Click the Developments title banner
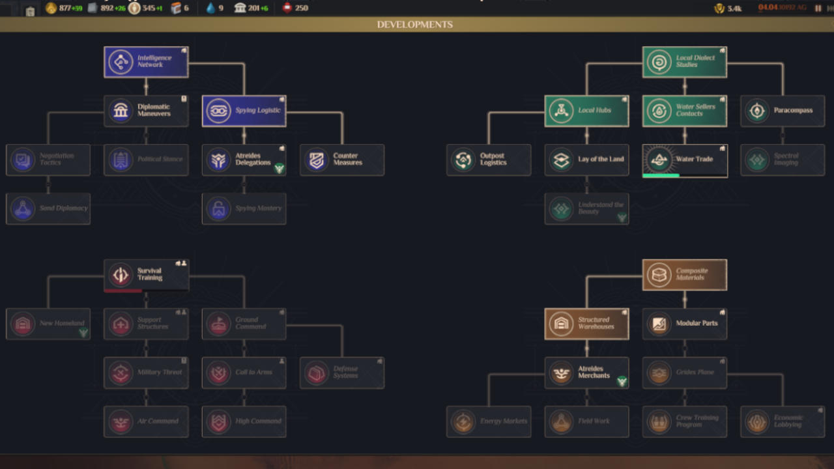 coord(415,25)
